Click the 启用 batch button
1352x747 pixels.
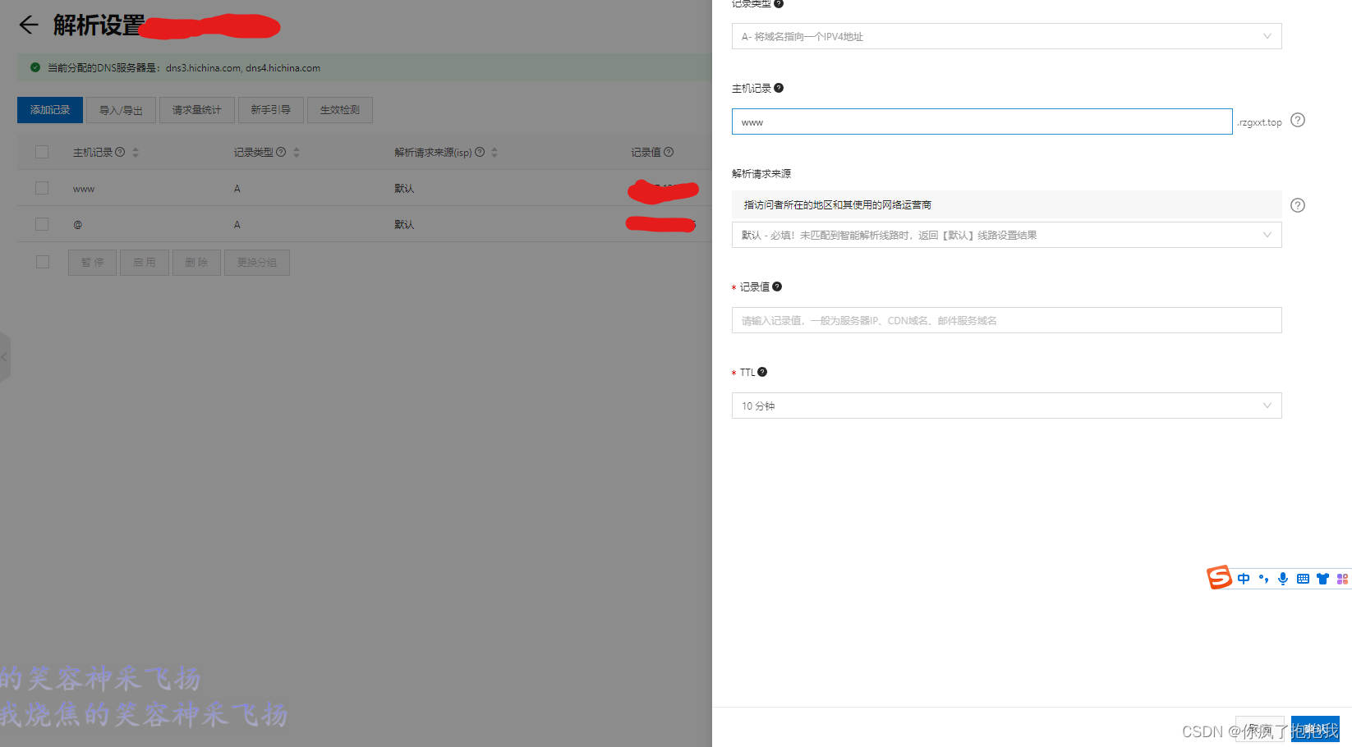pos(145,263)
